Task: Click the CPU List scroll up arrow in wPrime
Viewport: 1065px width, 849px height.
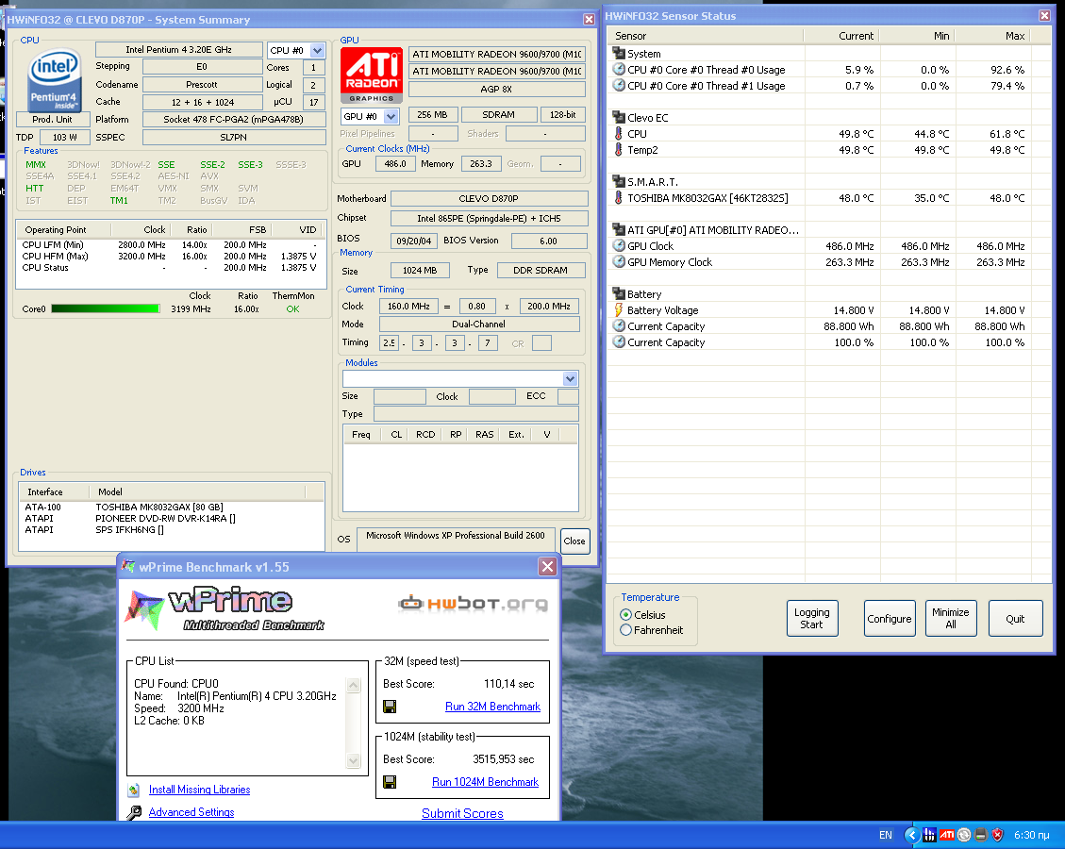Action: tap(353, 685)
